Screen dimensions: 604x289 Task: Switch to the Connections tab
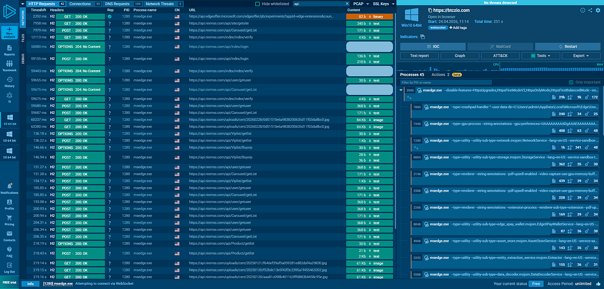coord(85,4)
